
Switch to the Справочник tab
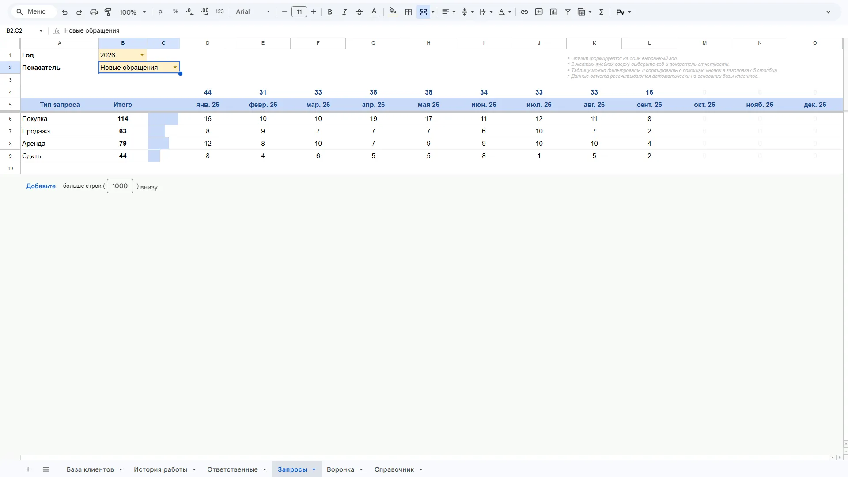(x=394, y=469)
